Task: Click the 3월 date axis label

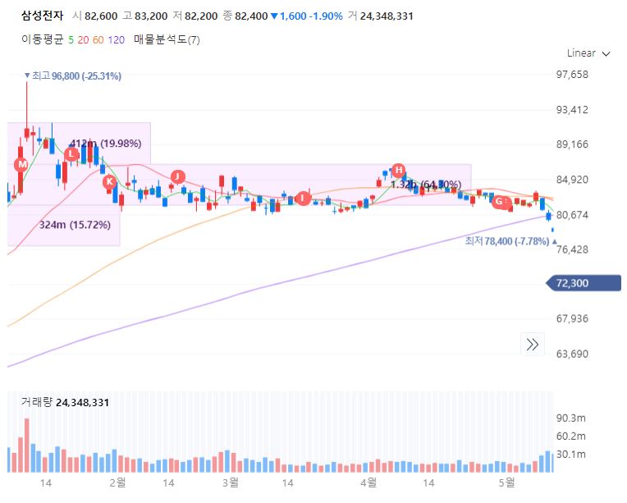Action: 231,482
